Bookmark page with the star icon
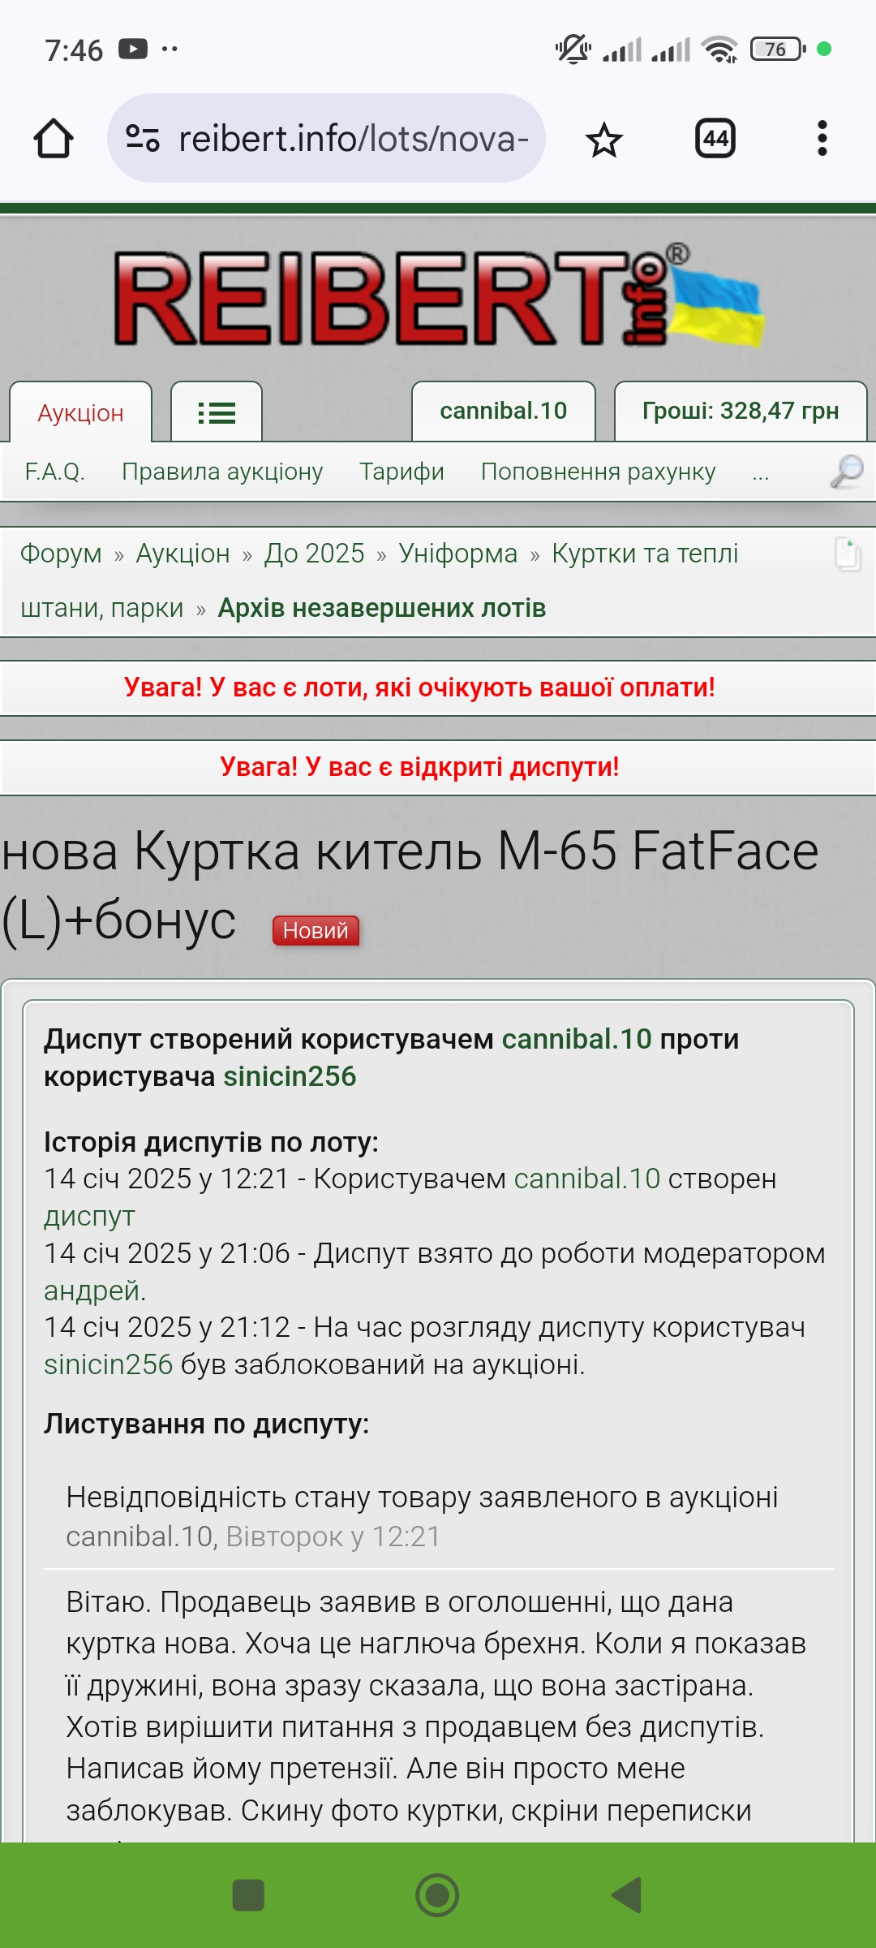 (603, 140)
